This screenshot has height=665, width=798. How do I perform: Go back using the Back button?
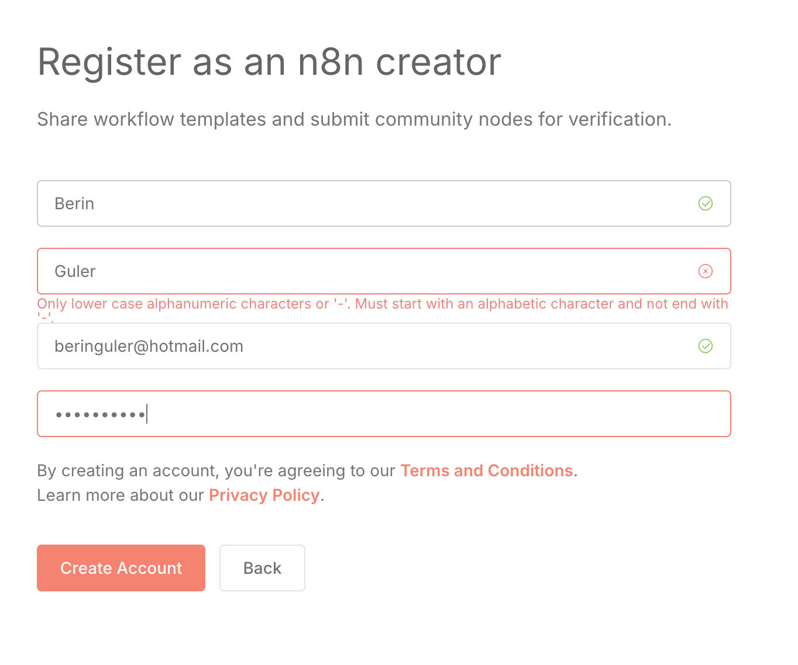point(262,568)
